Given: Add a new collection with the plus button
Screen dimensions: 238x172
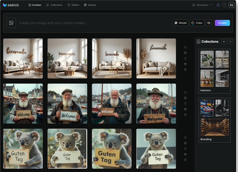Looking at the screenshot, I should click(224, 41).
